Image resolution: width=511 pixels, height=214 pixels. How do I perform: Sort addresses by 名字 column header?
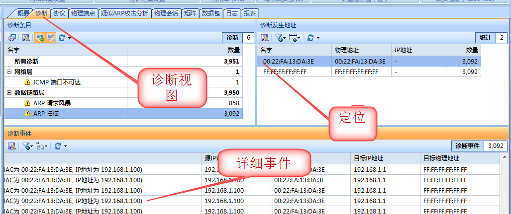click(x=295, y=50)
